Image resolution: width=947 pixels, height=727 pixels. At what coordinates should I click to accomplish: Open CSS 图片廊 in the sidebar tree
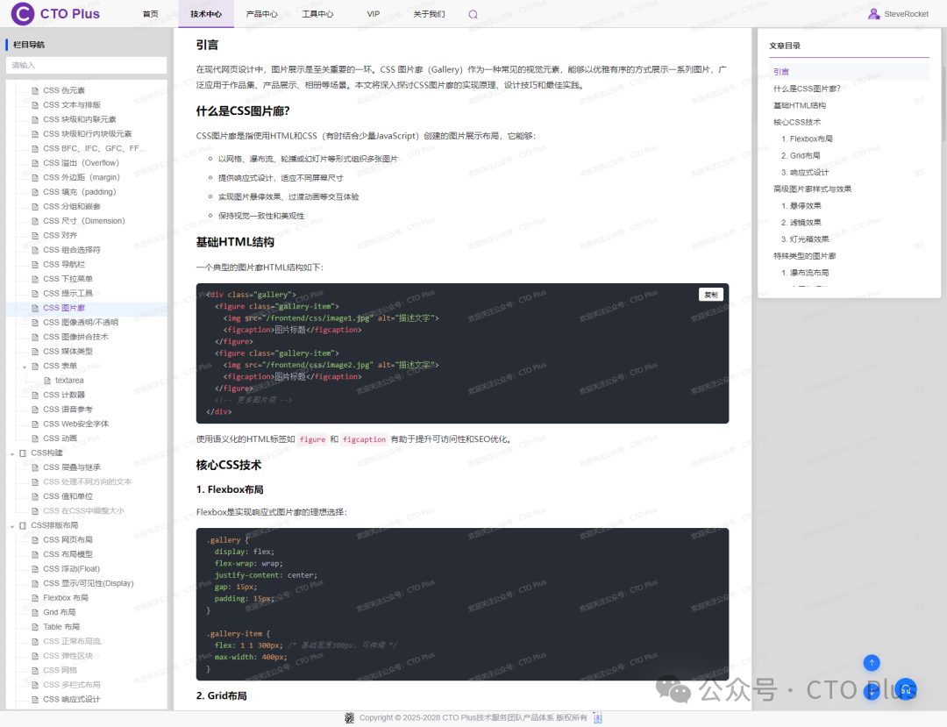point(64,308)
